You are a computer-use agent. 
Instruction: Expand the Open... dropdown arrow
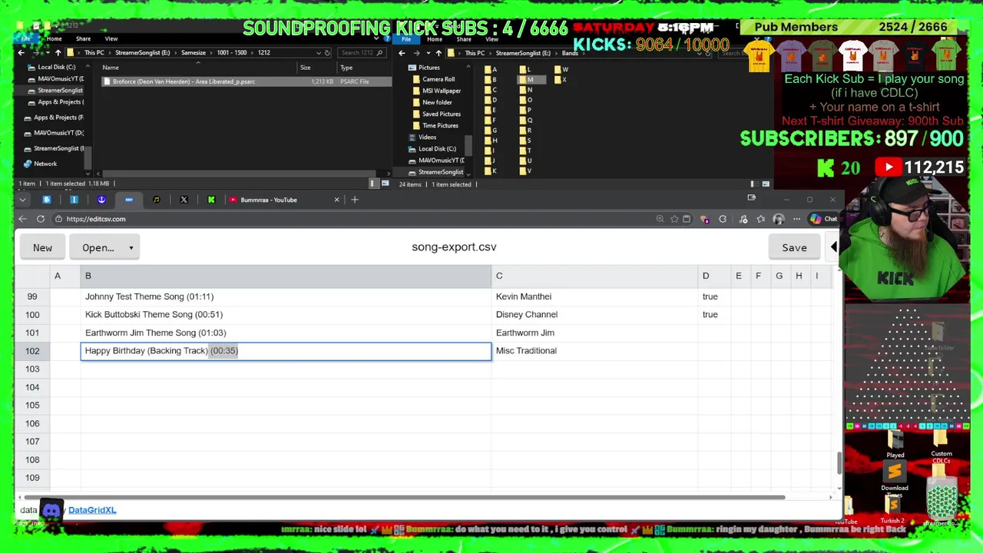tap(131, 247)
